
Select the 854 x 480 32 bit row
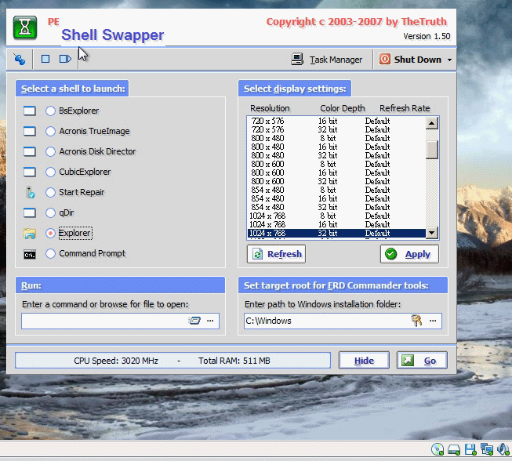[336, 207]
